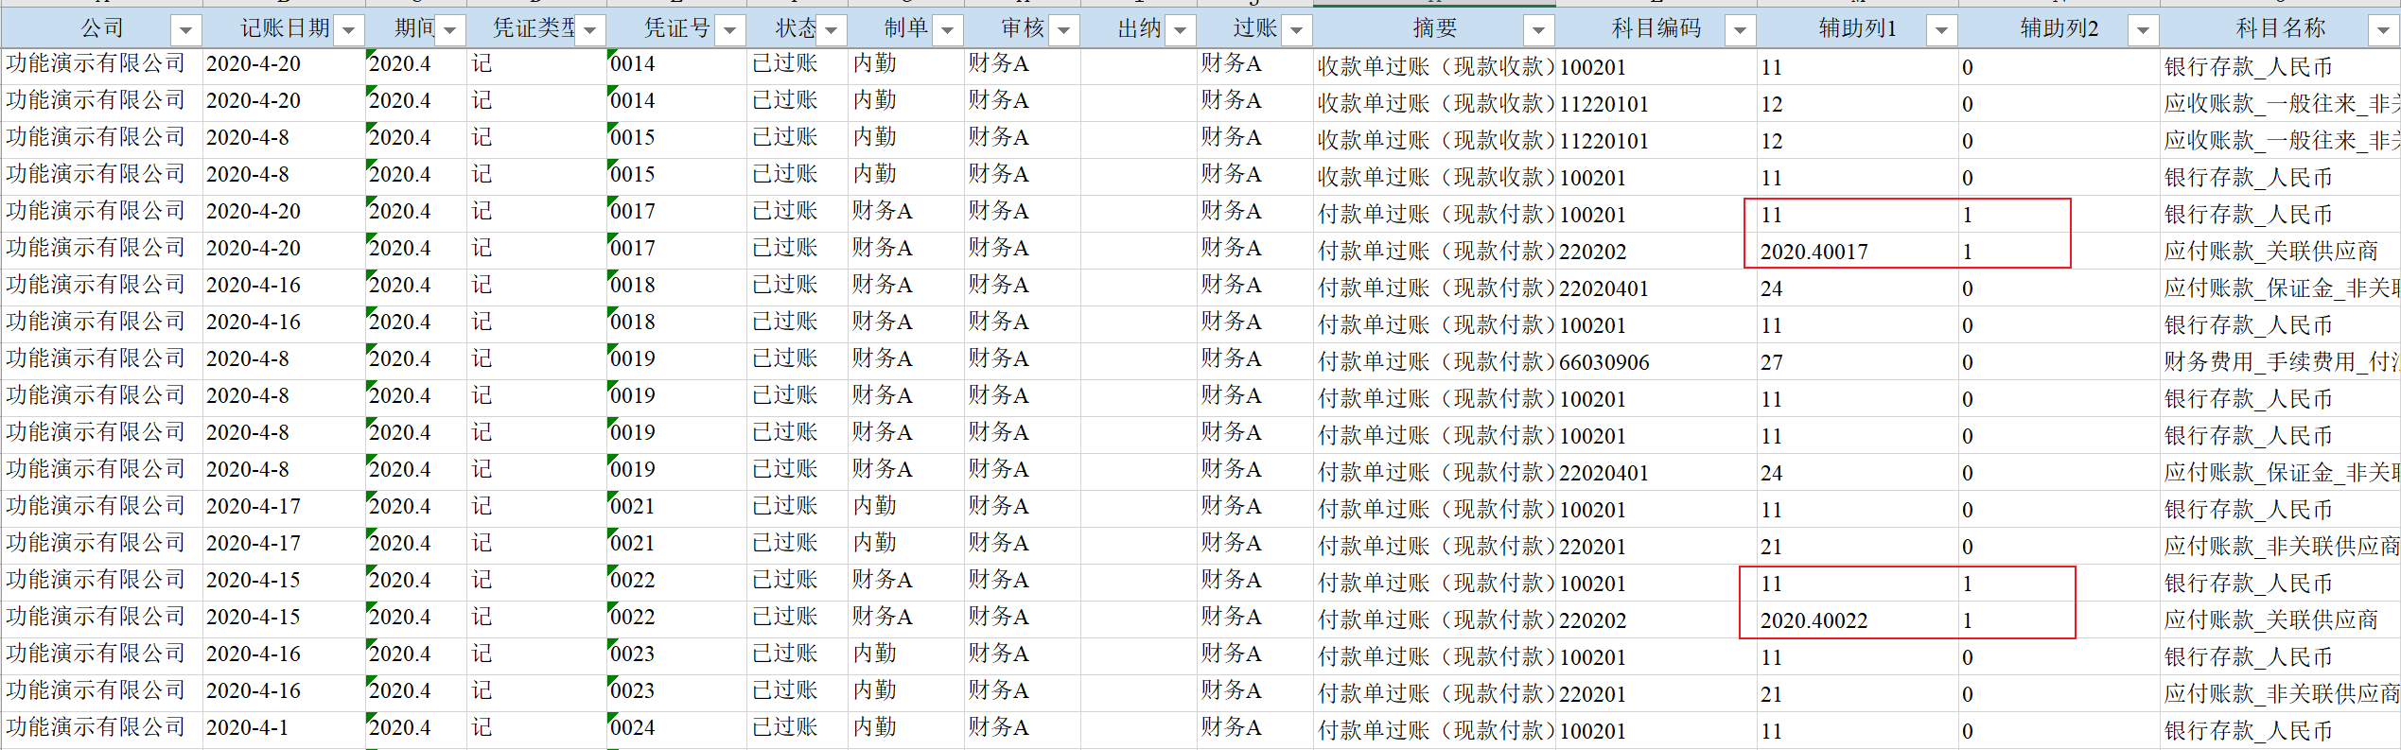Viewport: 2401px width, 750px height.
Task: Expand the 制单 filter dropdown
Action: coord(947,30)
